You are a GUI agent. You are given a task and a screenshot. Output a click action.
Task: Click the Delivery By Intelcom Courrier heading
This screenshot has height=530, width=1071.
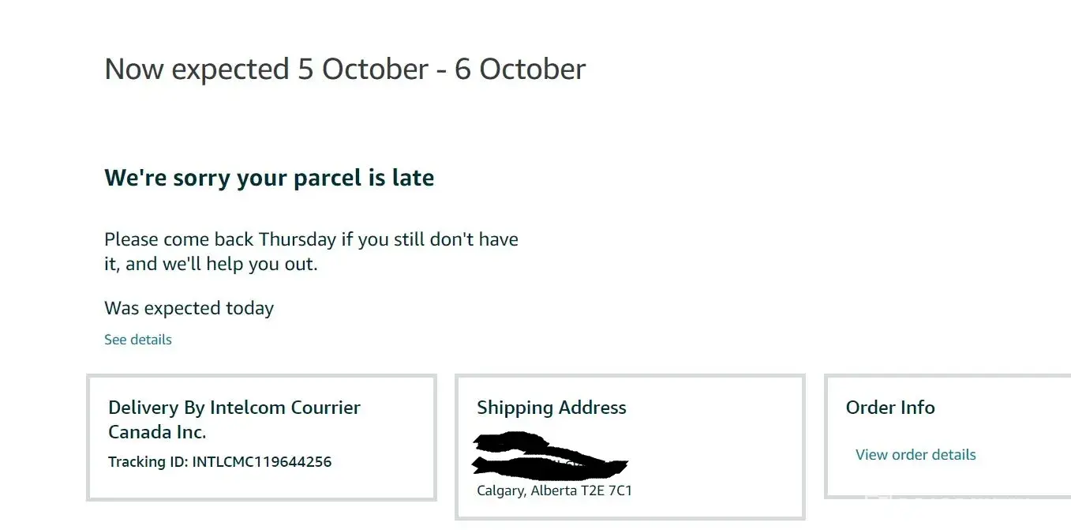coord(234,408)
